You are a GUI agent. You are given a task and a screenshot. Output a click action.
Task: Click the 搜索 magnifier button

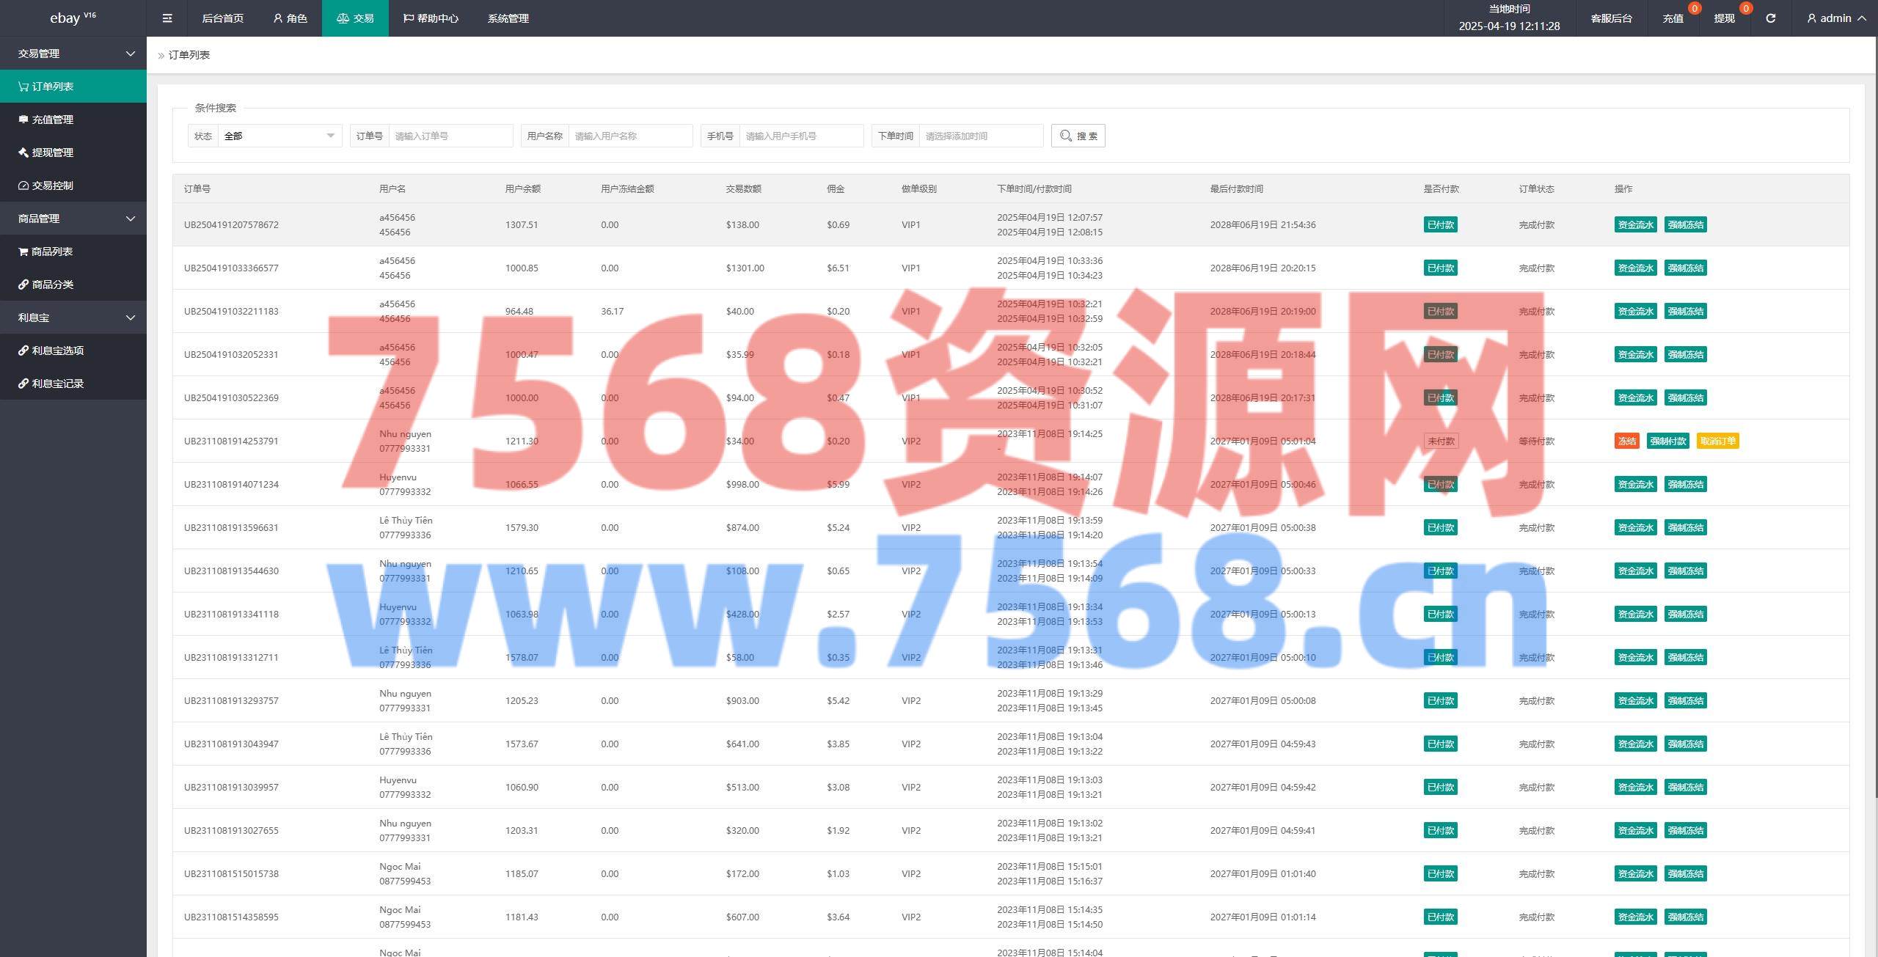coord(1078,136)
